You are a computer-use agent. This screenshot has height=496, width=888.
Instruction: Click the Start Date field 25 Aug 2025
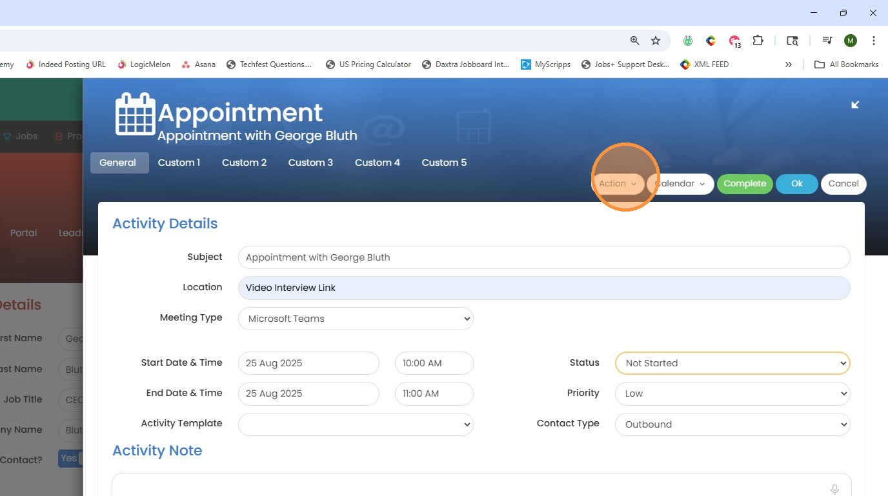pos(308,363)
